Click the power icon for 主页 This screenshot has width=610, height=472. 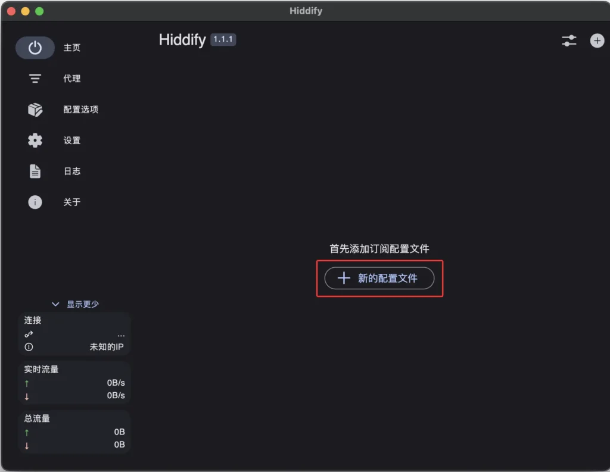click(x=35, y=48)
